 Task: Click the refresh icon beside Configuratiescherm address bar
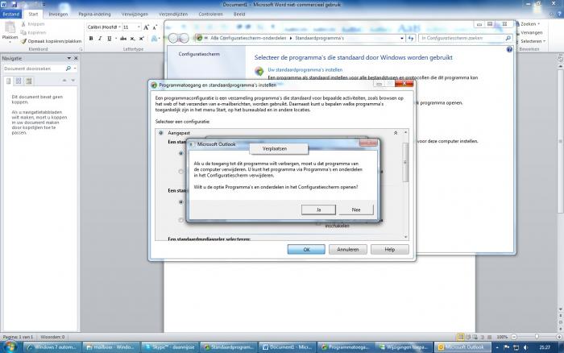411,38
